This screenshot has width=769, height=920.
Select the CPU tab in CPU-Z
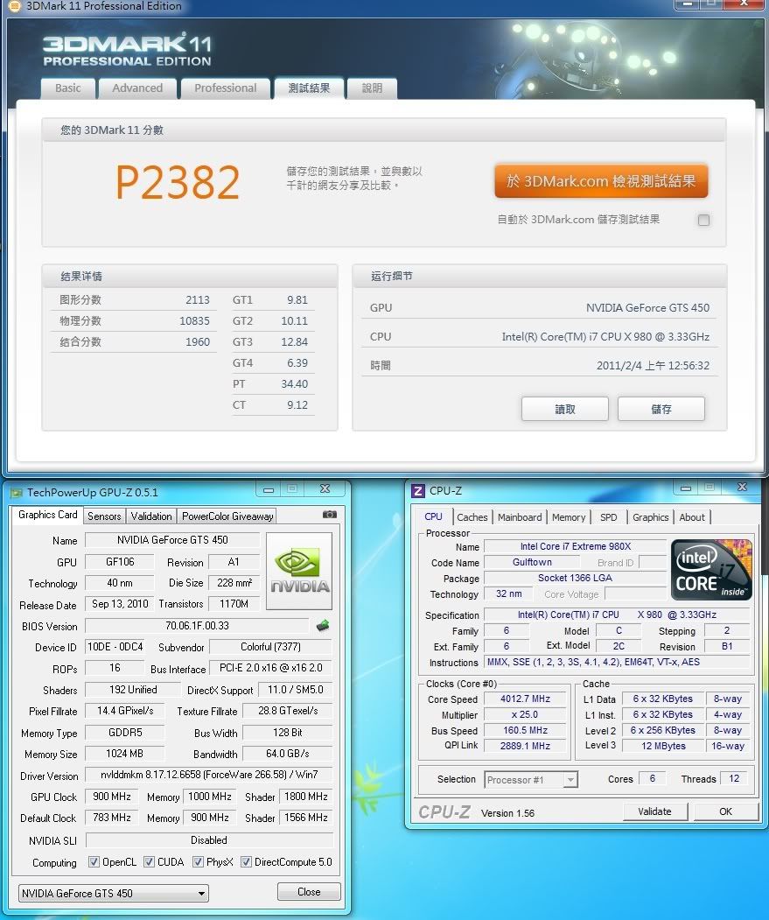(433, 516)
